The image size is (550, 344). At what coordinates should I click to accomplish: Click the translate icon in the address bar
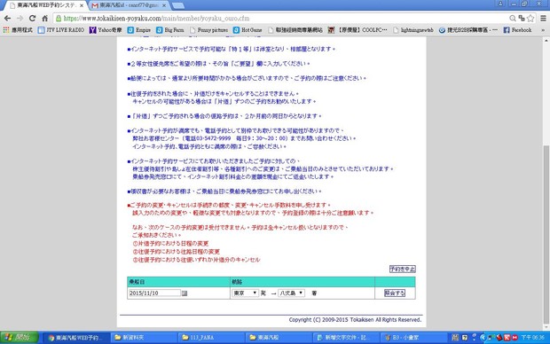click(522, 19)
